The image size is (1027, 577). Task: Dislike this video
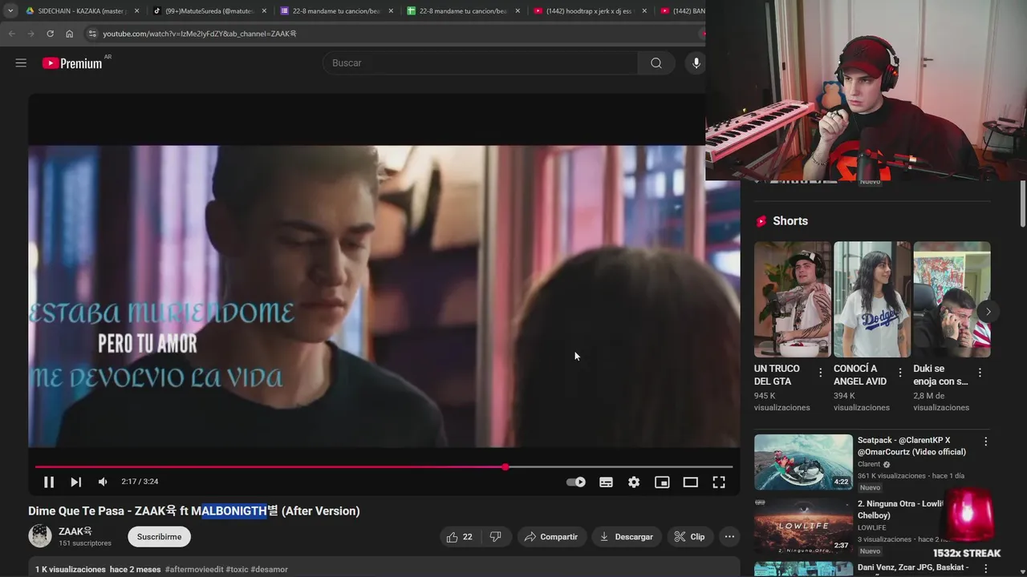(496, 537)
